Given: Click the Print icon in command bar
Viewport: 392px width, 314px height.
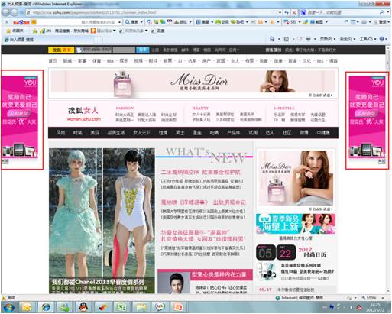Looking at the screenshot, I should click(x=308, y=39).
